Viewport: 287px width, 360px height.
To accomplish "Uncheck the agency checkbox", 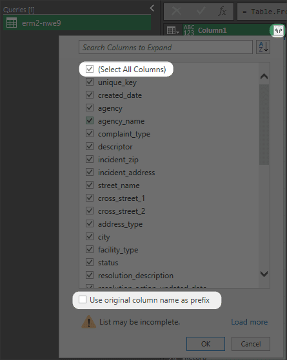I will point(90,108).
